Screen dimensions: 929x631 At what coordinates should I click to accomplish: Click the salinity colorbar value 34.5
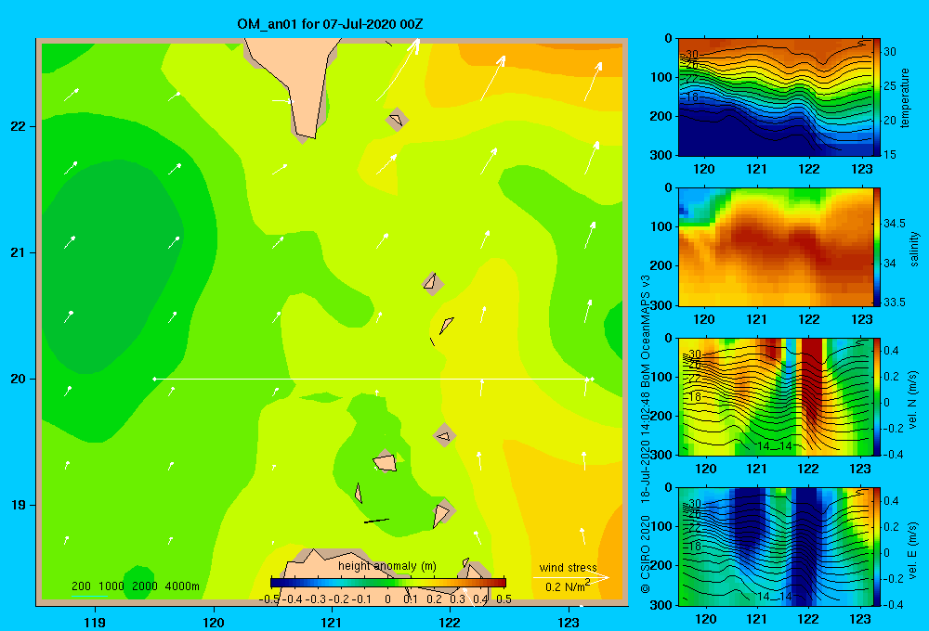coord(894,224)
